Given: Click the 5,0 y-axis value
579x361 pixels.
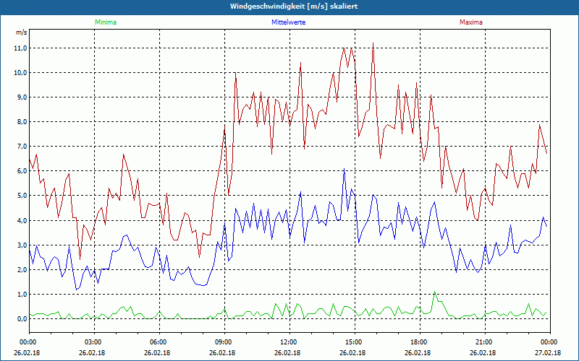Looking at the screenshot, I should pos(21,196).
